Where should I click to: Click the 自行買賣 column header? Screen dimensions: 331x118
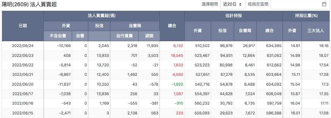[124, 36]
